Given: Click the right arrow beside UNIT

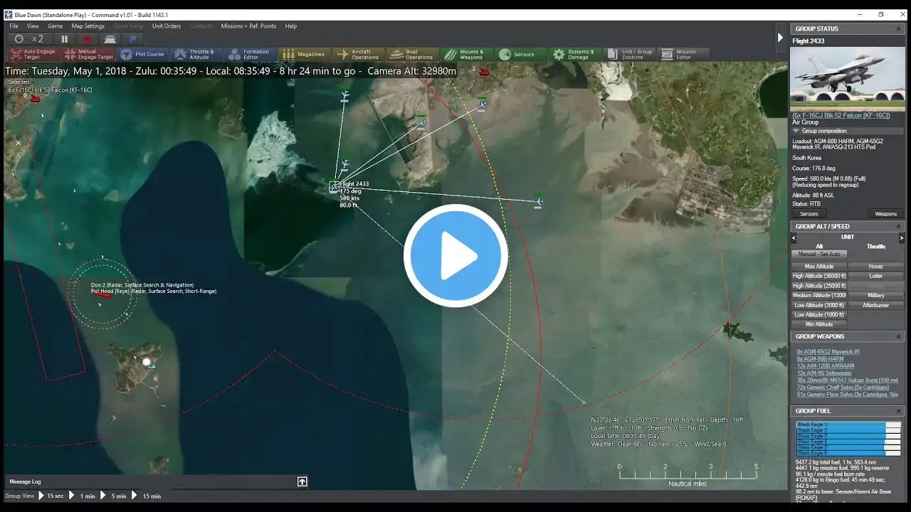Looking at the screenshot, I should pyautogui.click(x=901, y=238).
